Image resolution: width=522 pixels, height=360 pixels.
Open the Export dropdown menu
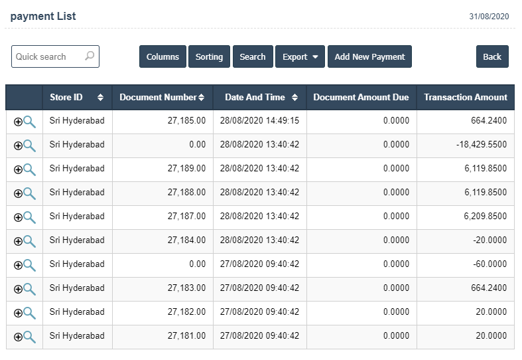(x=300, y=57)
